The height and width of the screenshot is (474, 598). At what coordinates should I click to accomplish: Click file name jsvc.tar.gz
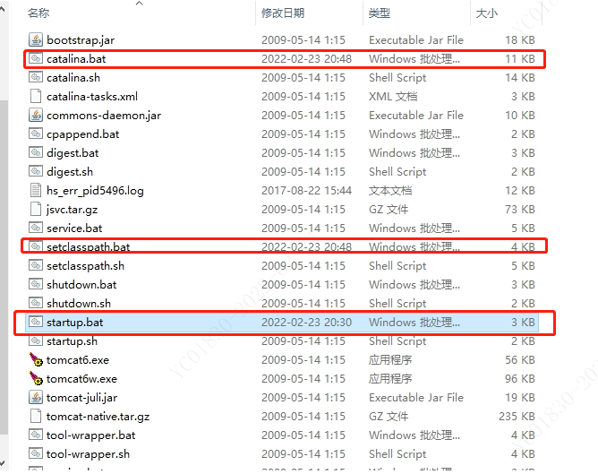coord(73,210)
